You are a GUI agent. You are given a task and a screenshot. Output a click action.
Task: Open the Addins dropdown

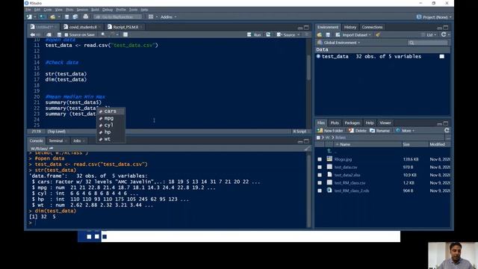tap(168, 16)
